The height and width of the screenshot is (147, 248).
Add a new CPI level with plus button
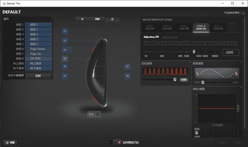click(232, 27)
